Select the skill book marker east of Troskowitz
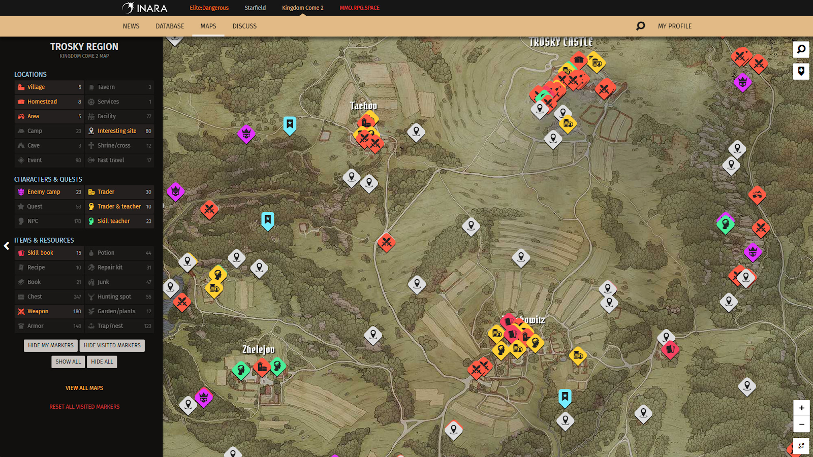This screenshot has height=457, width=813. pyautogui.click(x=670, y=349)
